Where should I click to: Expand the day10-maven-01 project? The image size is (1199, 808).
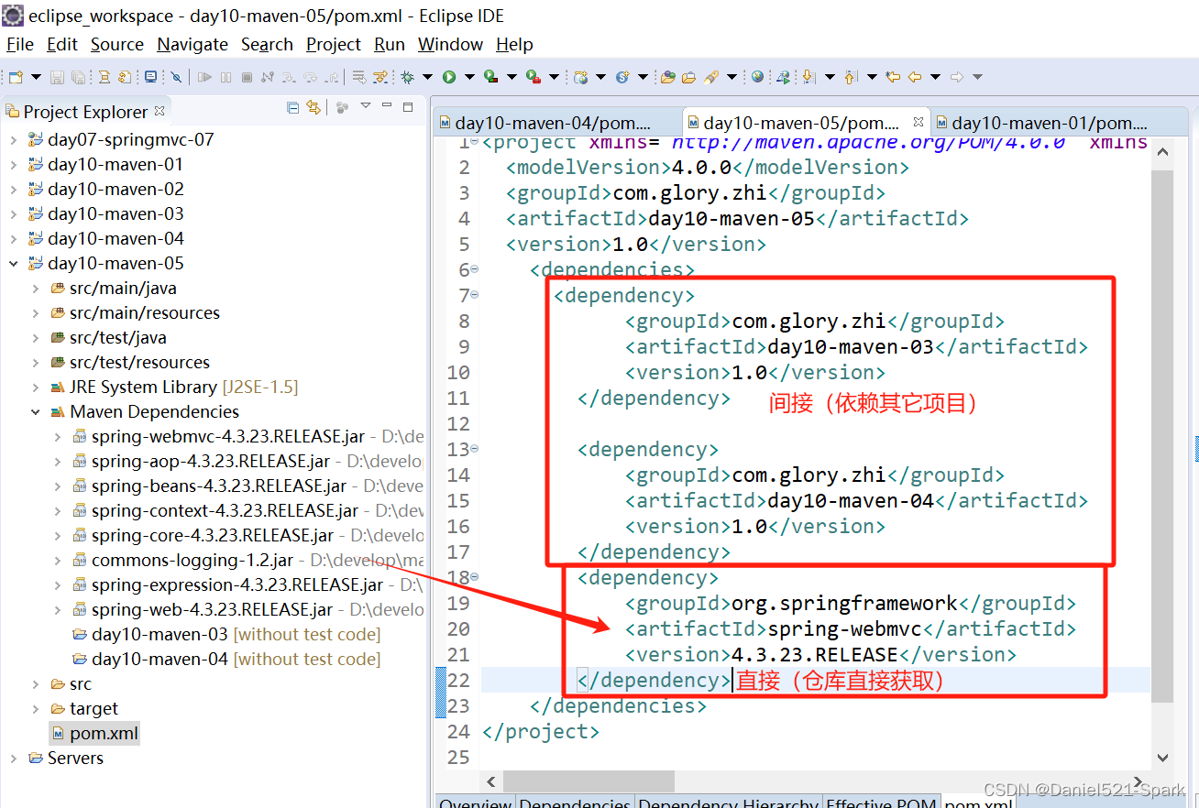pyautogui.click(x=13, y=165)
